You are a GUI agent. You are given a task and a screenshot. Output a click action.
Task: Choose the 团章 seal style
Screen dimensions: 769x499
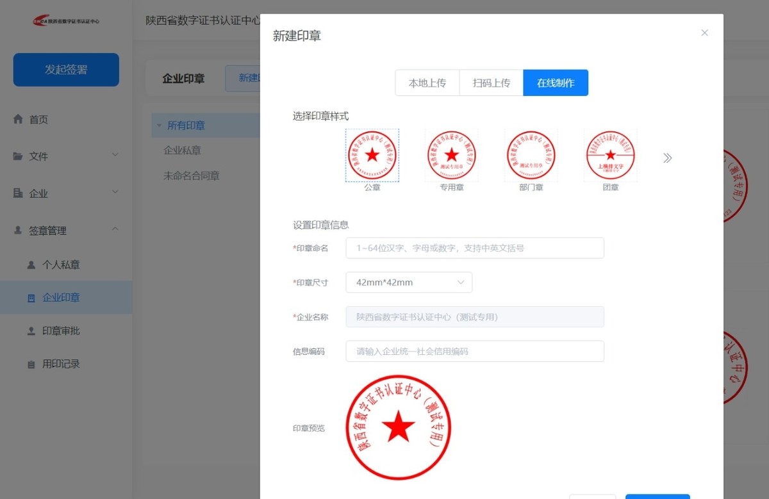pos(609,154)
